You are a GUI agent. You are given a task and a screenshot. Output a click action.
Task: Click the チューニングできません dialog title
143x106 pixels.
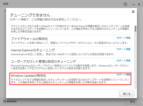coord(30,15)
